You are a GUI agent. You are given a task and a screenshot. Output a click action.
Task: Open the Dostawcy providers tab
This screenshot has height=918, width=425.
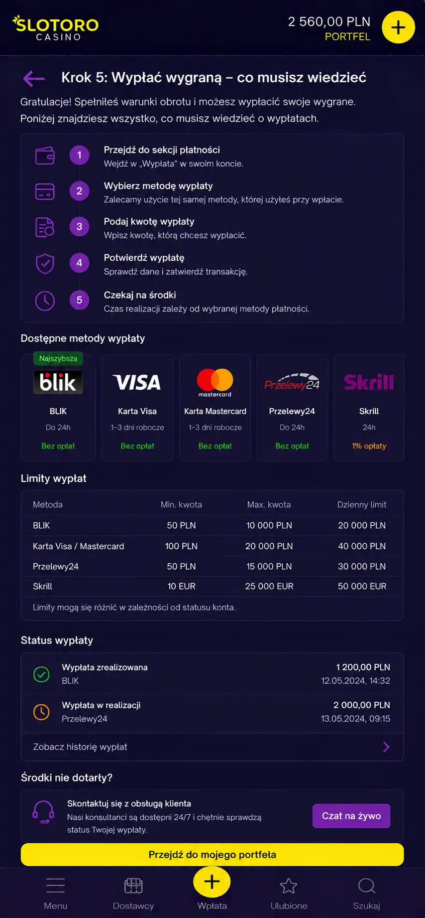pos(133,894)
